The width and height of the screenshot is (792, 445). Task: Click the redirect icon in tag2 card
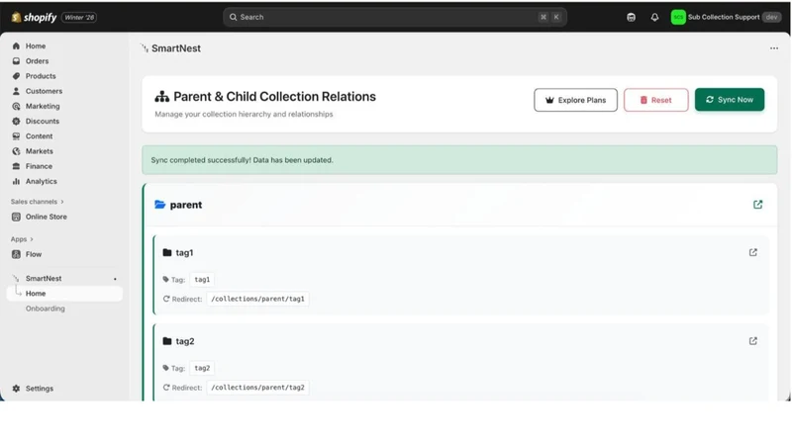pyautogui.click(x=166, y=388)
